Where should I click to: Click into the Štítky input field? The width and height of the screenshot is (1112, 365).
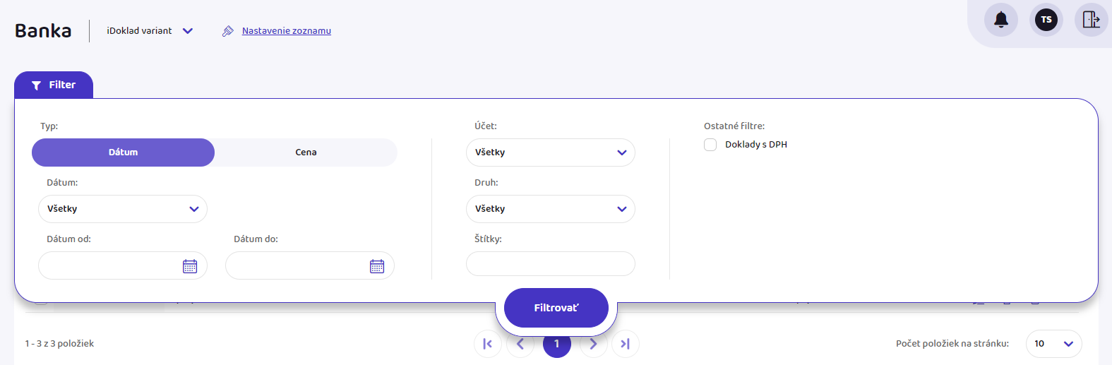pyautogui.click(x=550, y=264)
